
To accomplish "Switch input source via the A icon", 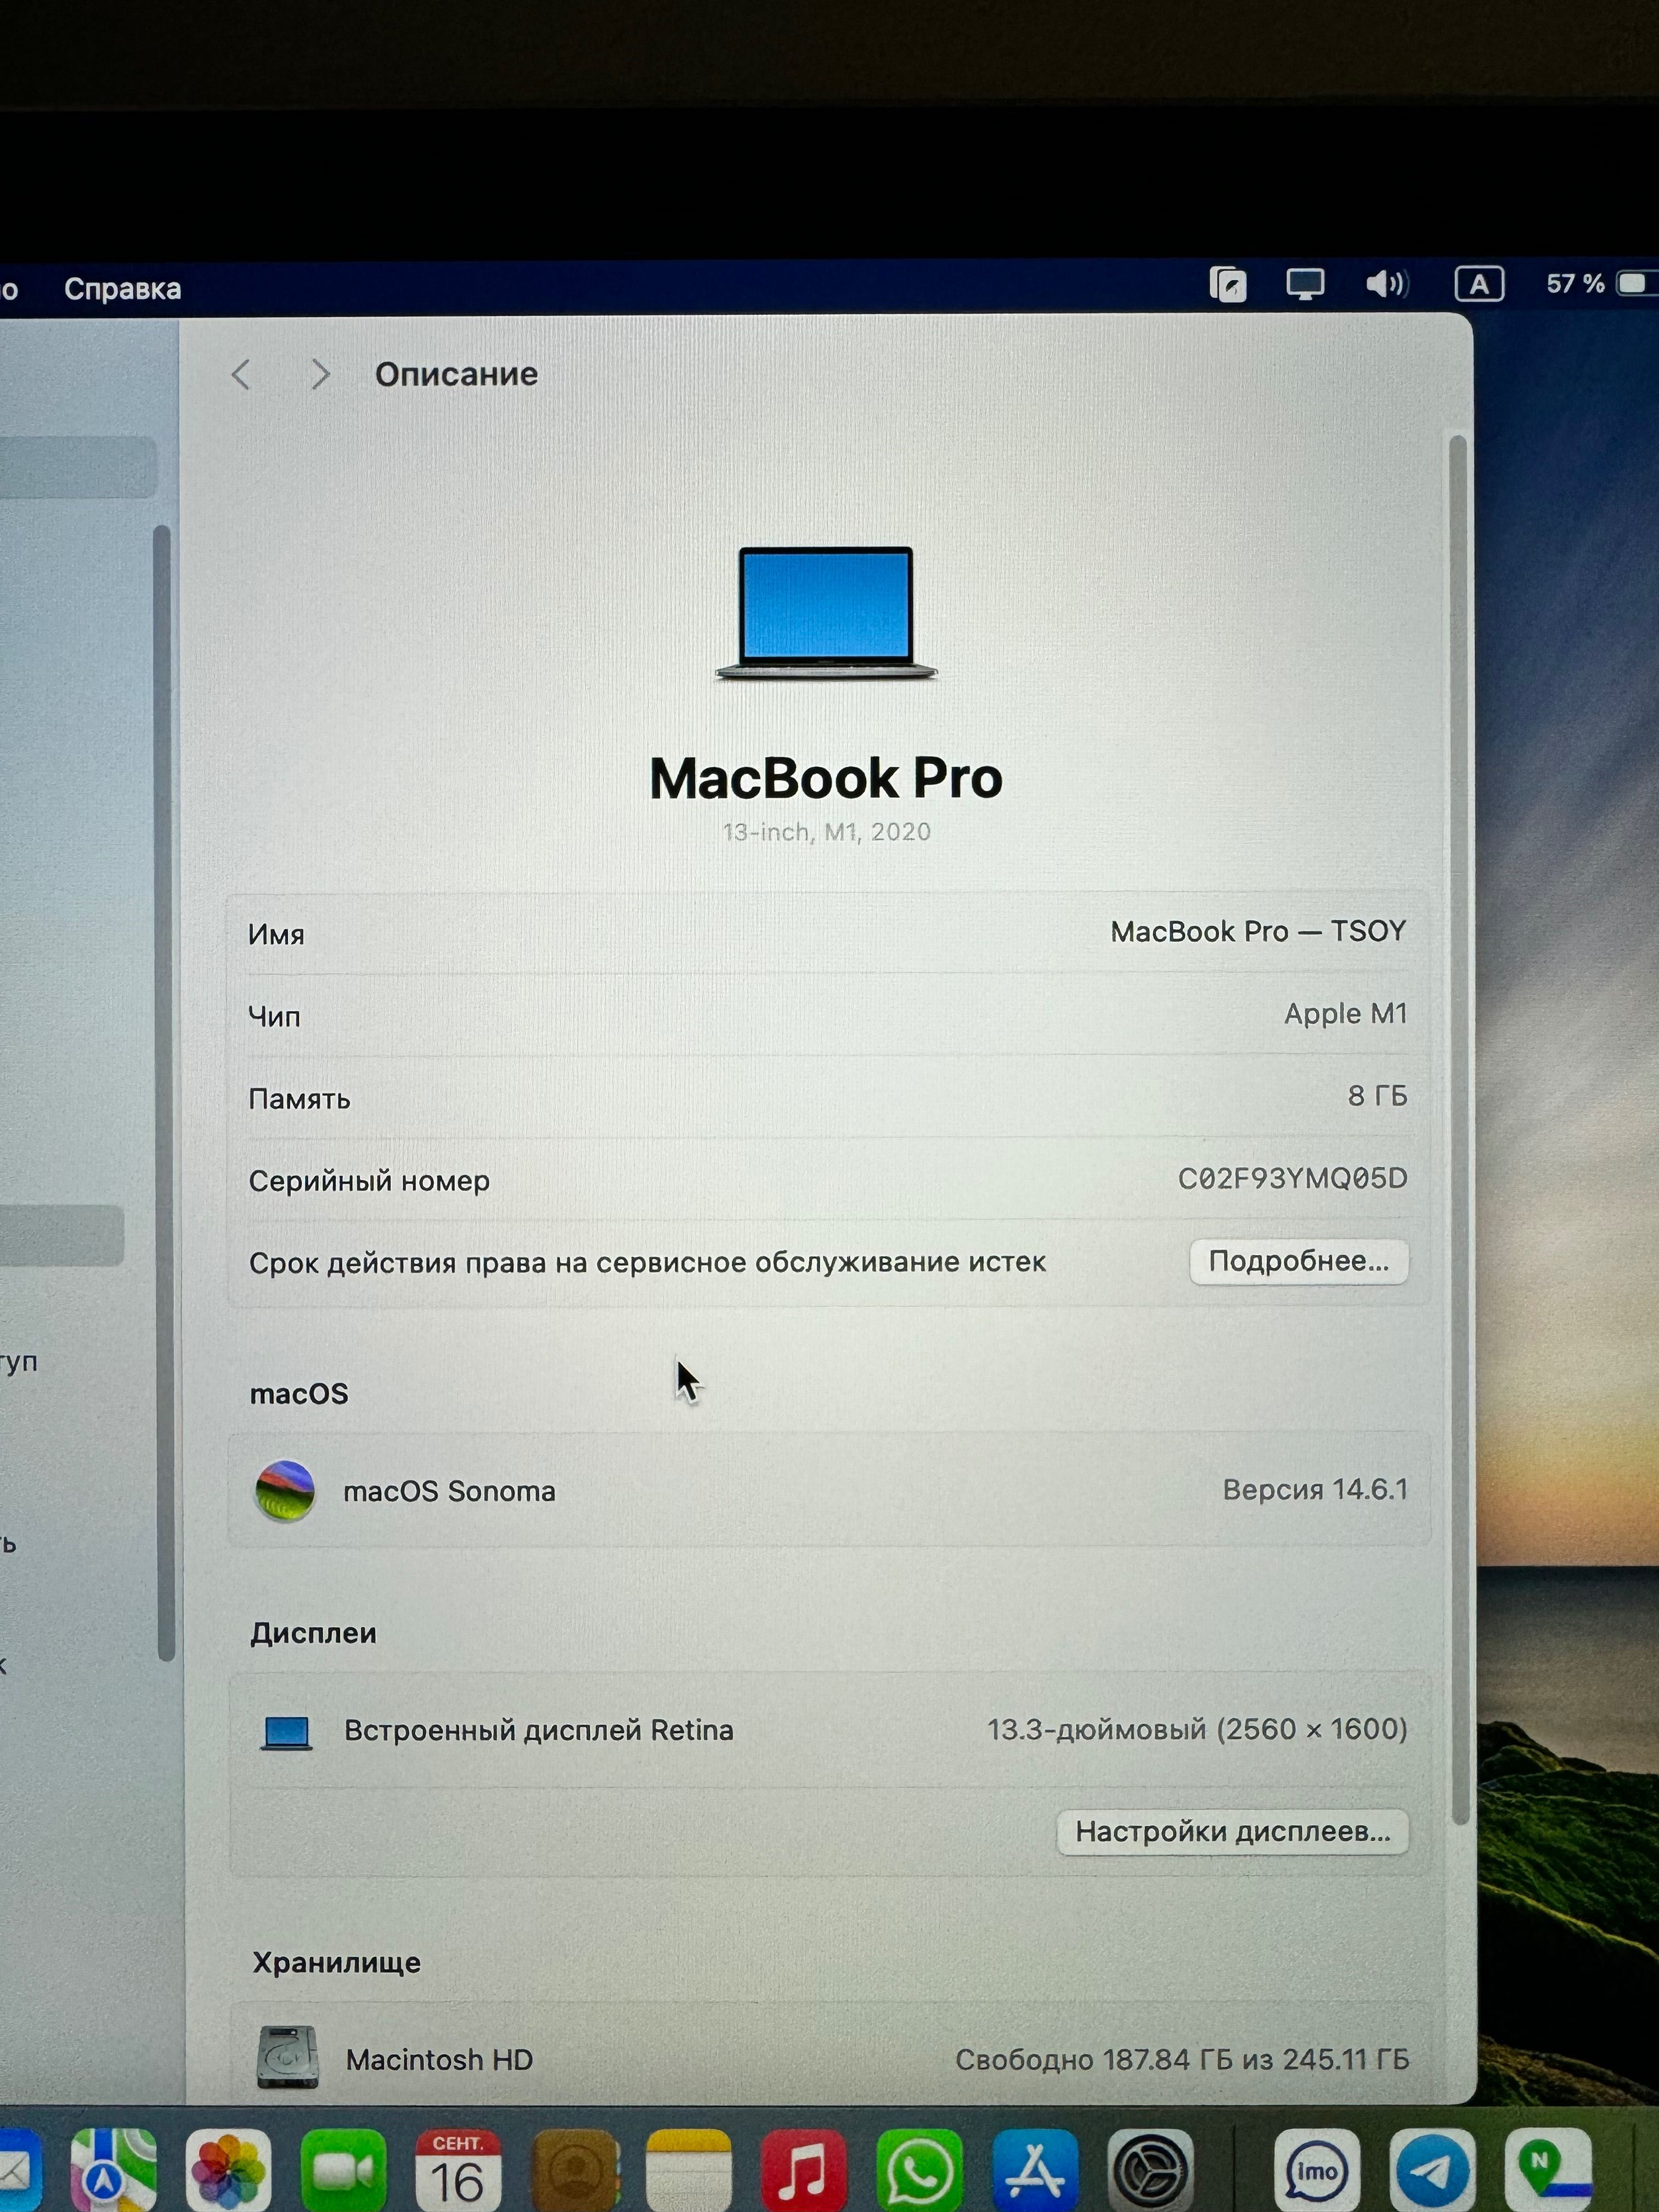I will coord(1479,285).
